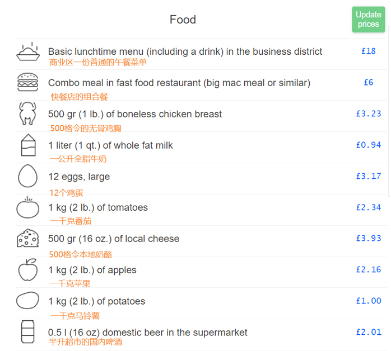Image resolution: width=391 pixels, height=351 pixels.
Task: Click the '1 kg (2 lb.) of tomatoes' label
Action: pos(98,208)
